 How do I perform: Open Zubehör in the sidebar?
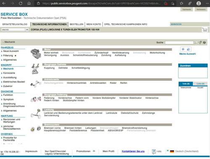(x=8, y=86)
